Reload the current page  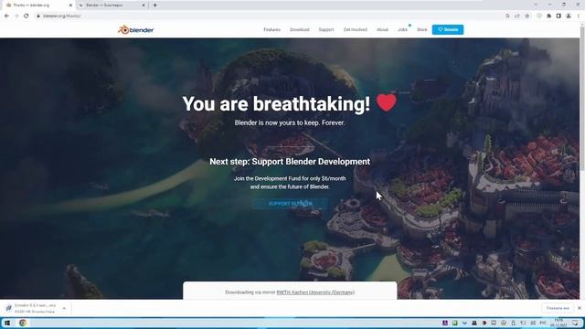click(x=27, y=16)
